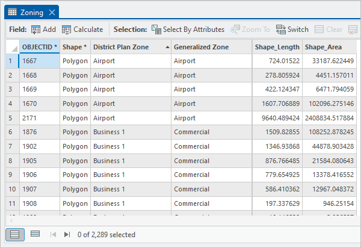Click the Clear selection button
This screenshot has width=361, height=248.
point(329,29)
